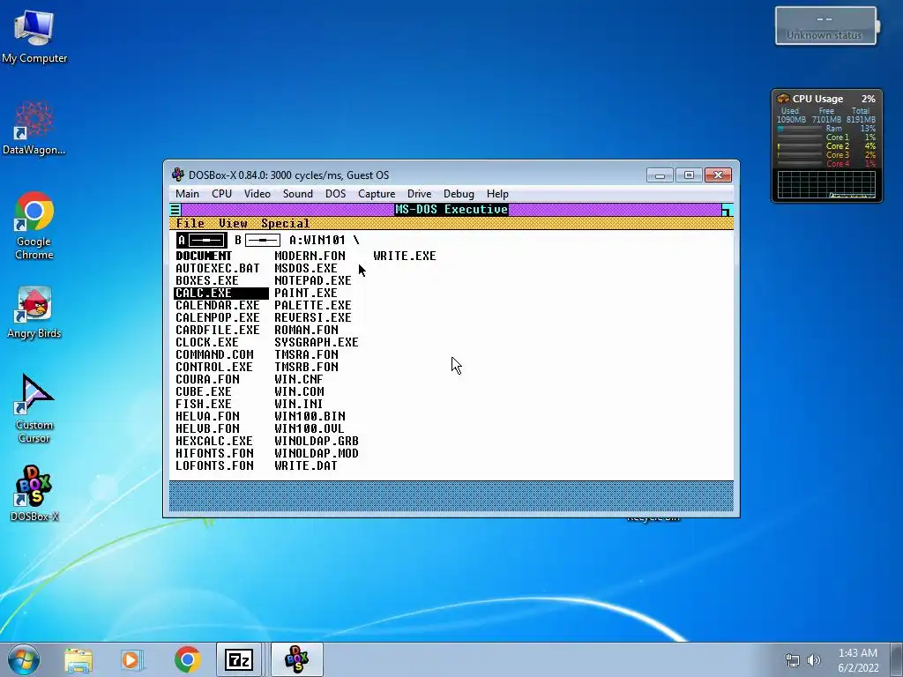Image resolution: width=903 pixels, height=677 pixels.
Task: Open the Drive menu
Action: point(419,194)
